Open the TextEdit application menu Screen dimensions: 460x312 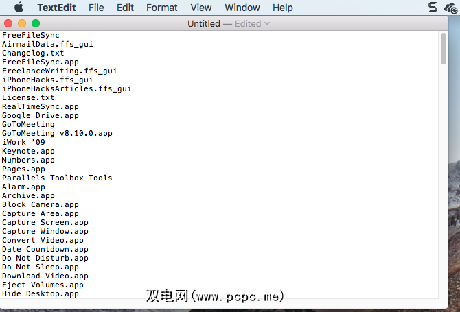click(56, 8)
